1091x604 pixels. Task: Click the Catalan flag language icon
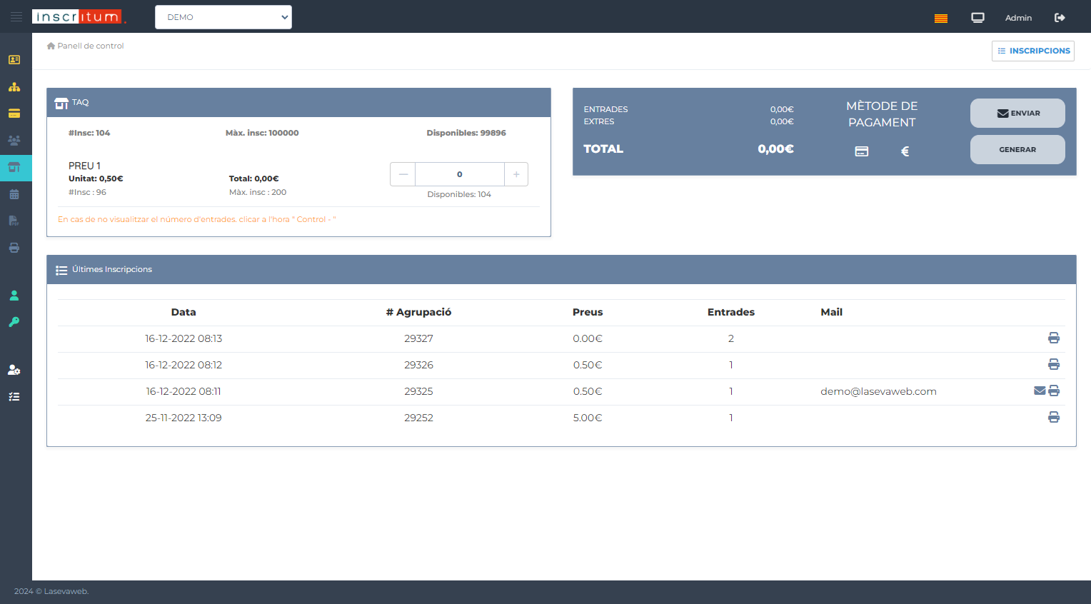tap(941, 18)
